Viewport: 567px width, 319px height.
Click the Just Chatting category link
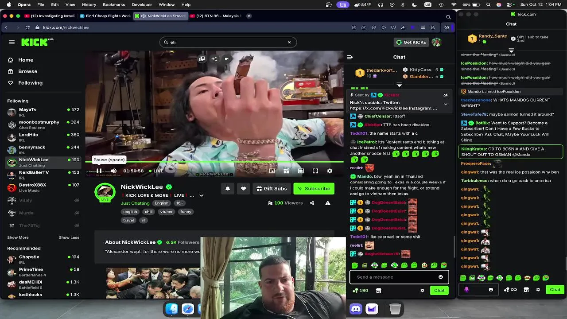pos(135,203)
